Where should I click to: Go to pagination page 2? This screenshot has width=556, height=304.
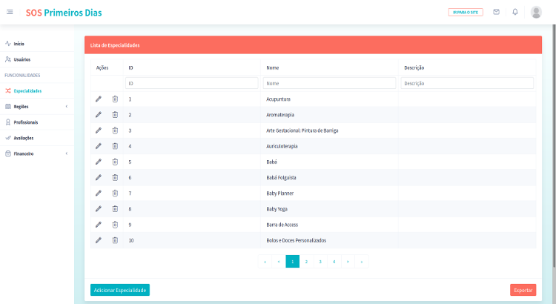pos(306,262)
